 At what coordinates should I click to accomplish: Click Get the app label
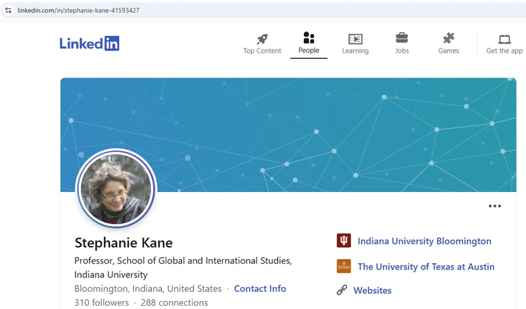click(504, 51)
